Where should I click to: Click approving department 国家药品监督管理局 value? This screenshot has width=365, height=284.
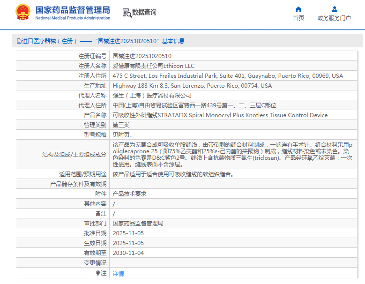point(138,223)
